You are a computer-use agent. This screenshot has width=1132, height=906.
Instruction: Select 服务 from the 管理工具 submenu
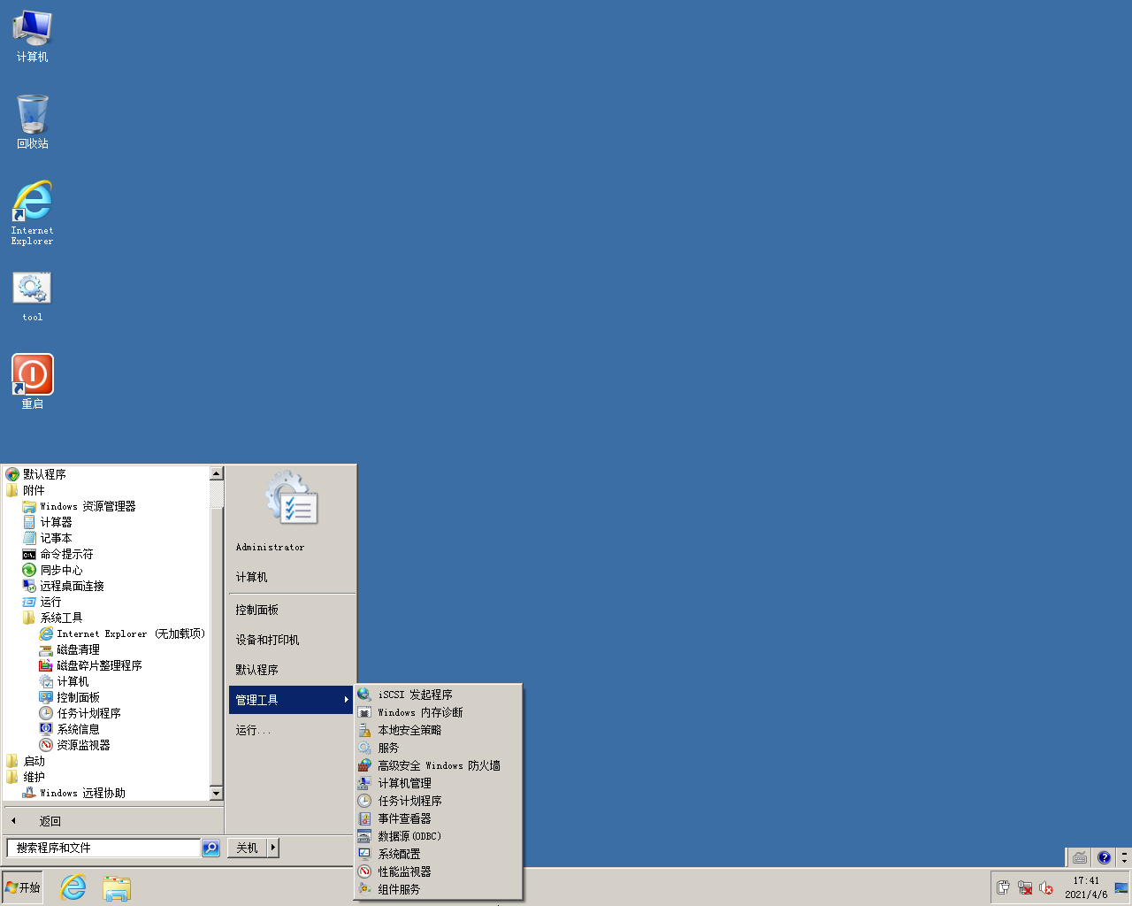click(x=388, y=748)
